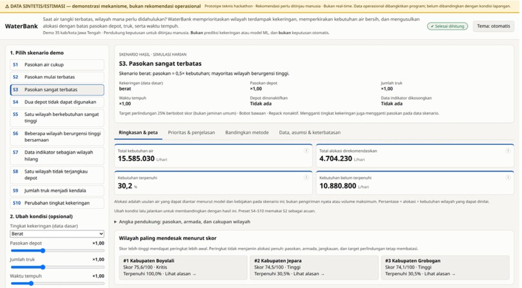Click the Skor 74,1/100 · Tinggi text

pyautogui.click(x=408, y=267)
